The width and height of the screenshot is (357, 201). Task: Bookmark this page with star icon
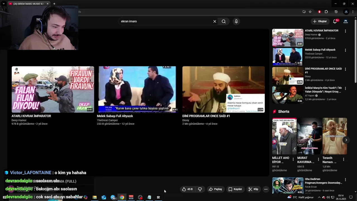click(310, 12)
